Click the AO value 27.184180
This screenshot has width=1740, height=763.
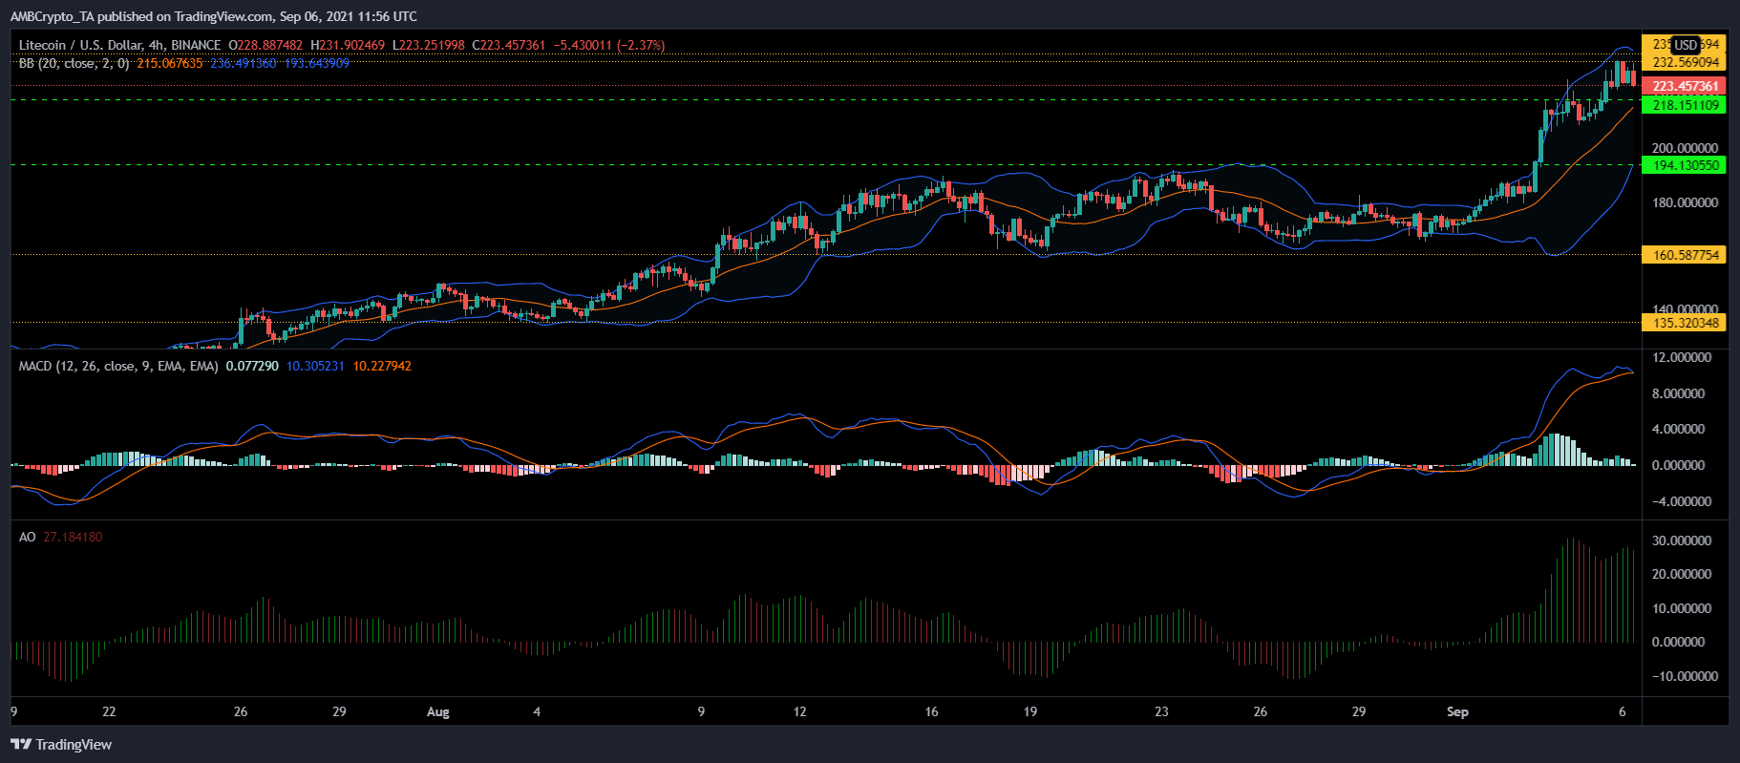(73, 537)
